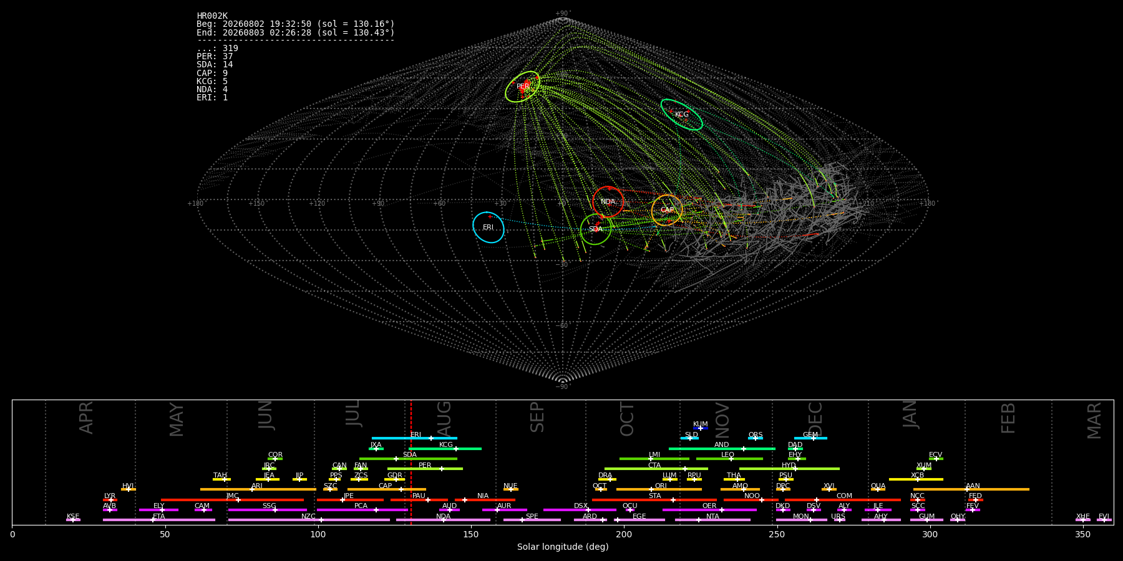Select the CAP orange radiant circle
This screenshot has width=1123, height=561.
click(x=667, y=210)
